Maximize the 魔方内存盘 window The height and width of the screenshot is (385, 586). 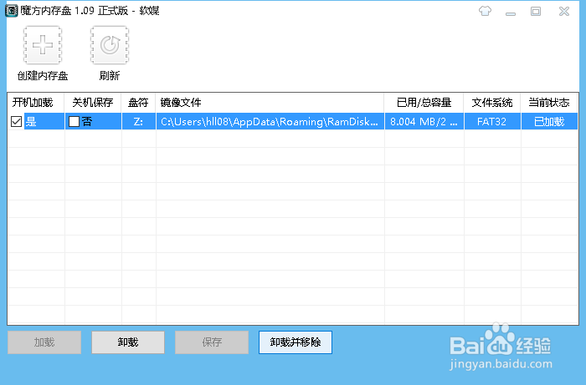pos(536,12)
